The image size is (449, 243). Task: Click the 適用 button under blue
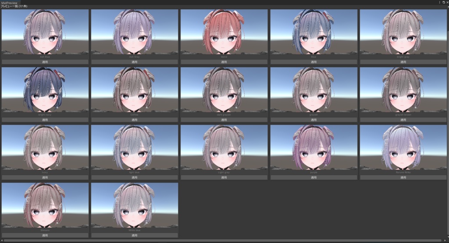[x=314, y=62]
